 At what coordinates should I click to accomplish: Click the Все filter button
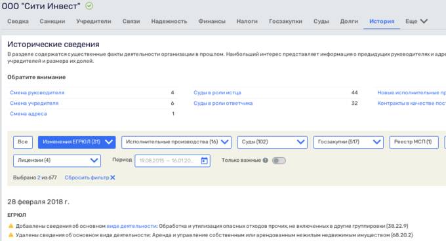[23, 142]
